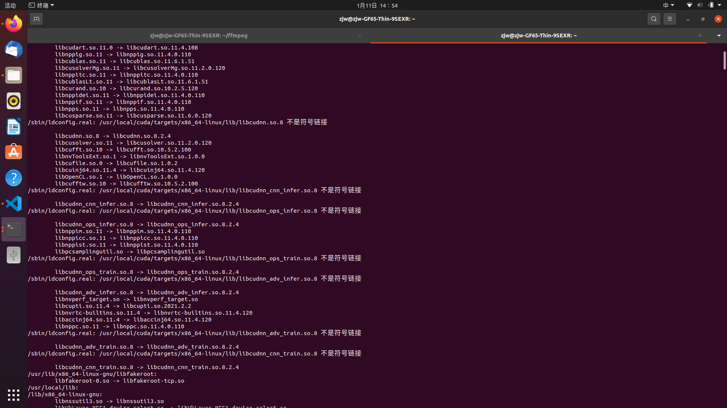Activate the terminal search icon
Viewport: 727px width, 408px height.
pyautogui.click(x=654, y=19)
